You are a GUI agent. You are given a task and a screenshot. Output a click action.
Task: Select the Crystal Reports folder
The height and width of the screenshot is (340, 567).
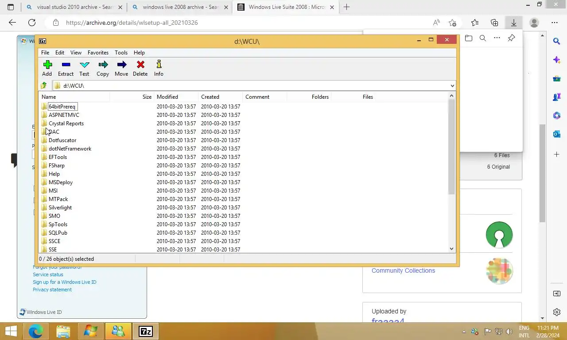[66, 124]
